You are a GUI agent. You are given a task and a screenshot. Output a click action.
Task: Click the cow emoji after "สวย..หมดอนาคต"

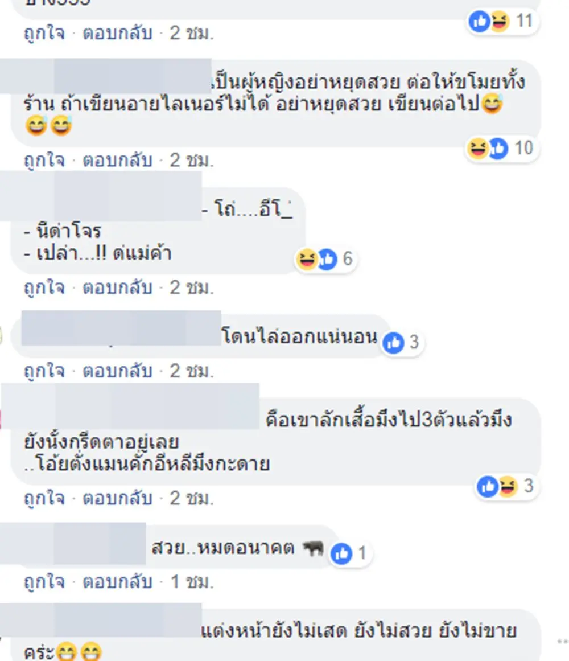click(x=312, y=548)
